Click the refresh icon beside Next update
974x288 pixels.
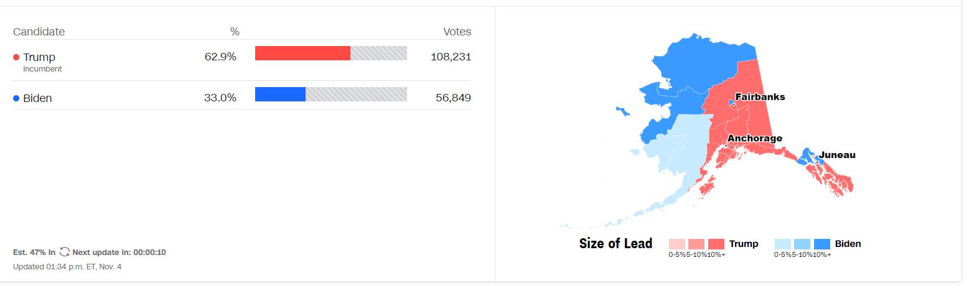click(x=65, y=252)
